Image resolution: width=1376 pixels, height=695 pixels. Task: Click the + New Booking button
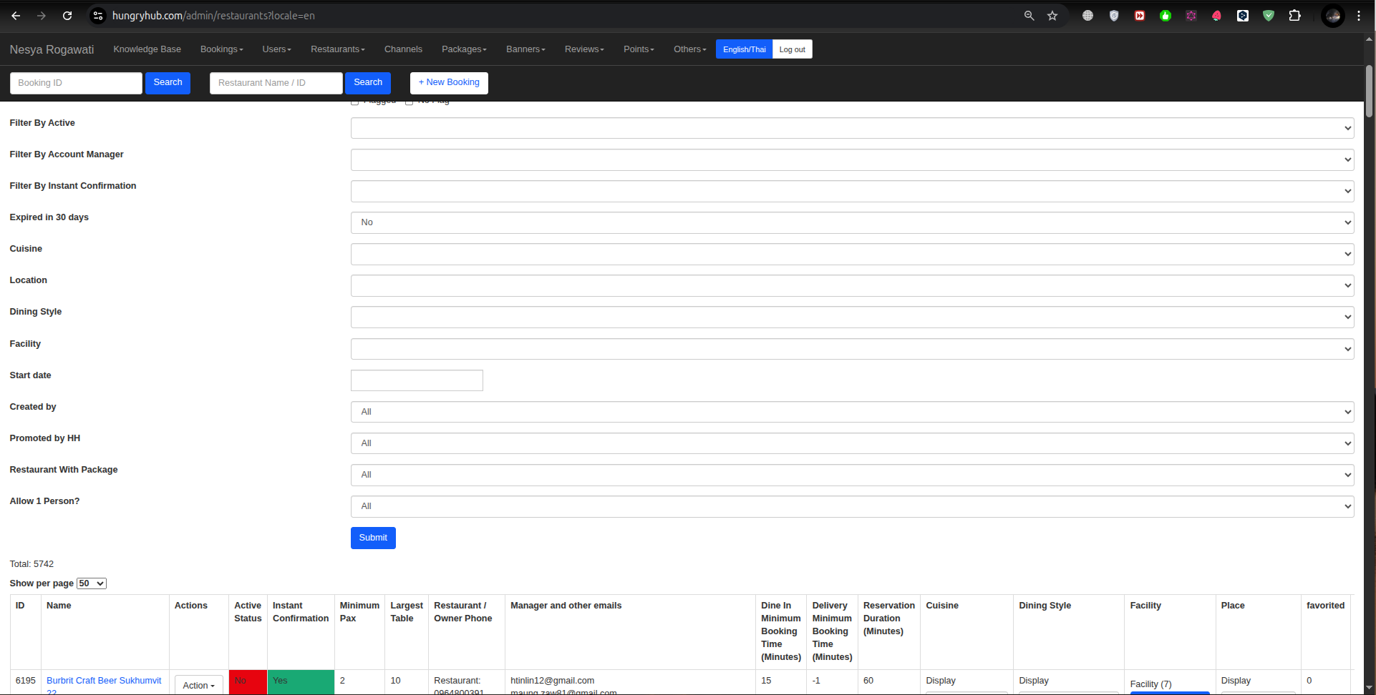(449, 83)
